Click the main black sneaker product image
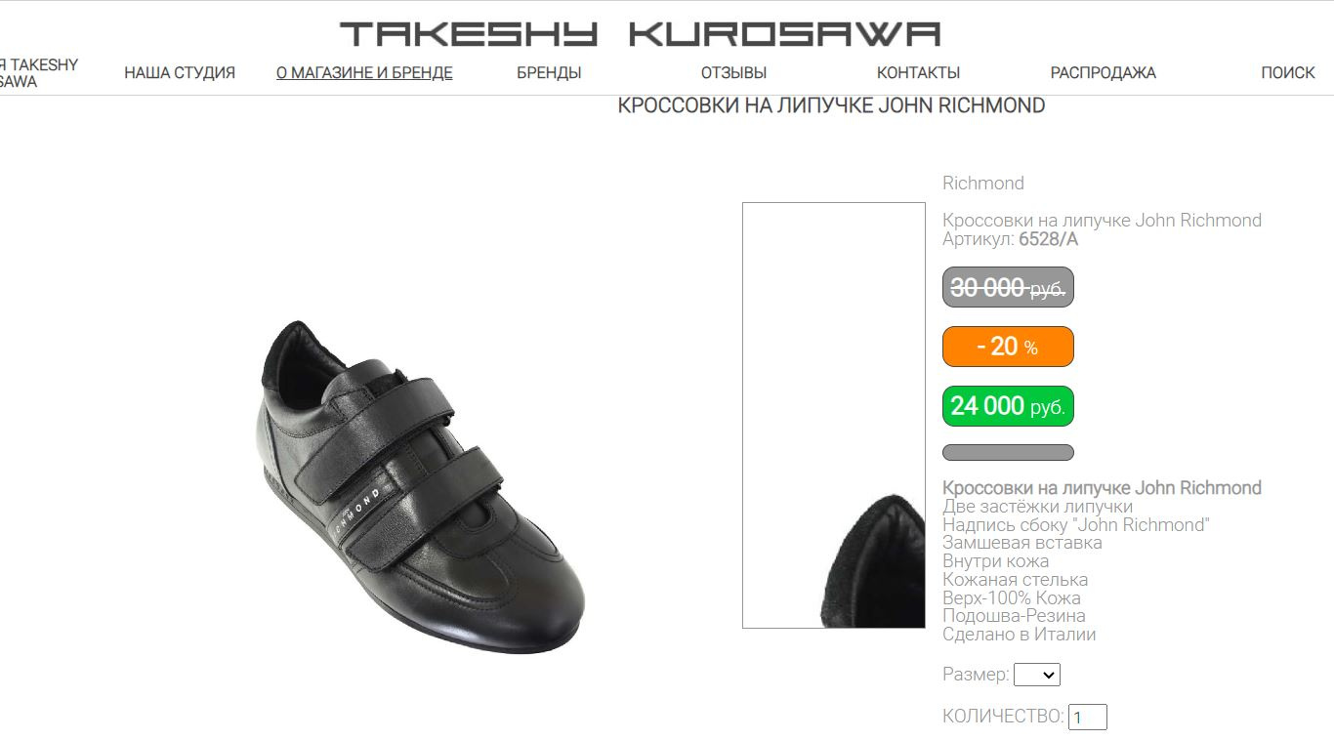Screen dimensions: 1334x740 click(x=421, y=486)
